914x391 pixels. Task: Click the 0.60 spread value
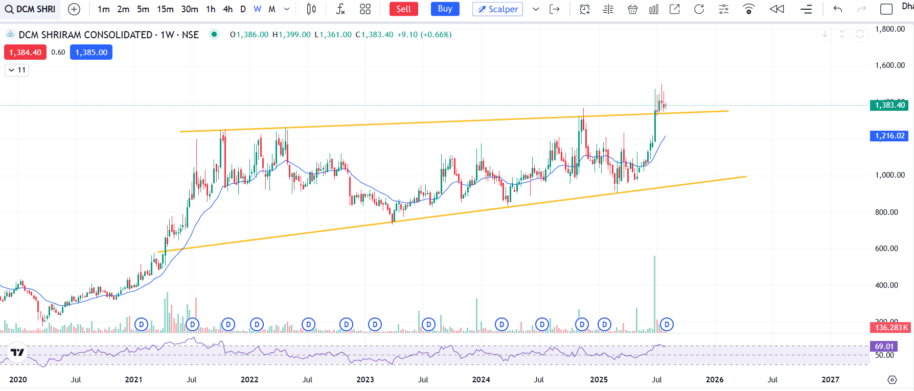(58, 52)
